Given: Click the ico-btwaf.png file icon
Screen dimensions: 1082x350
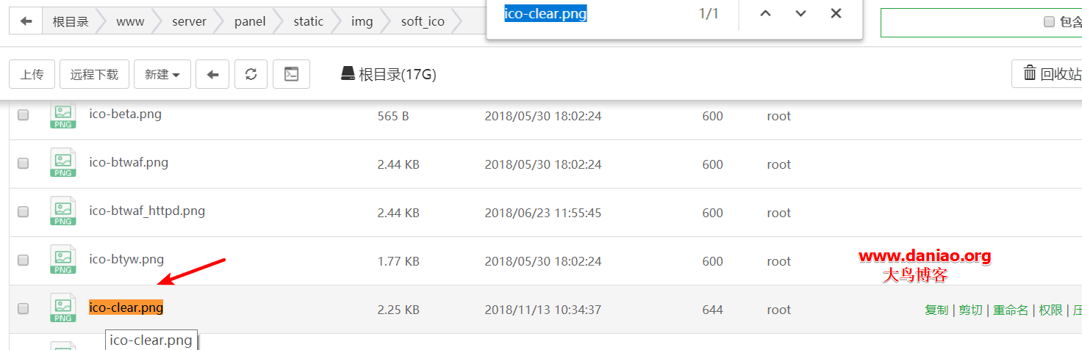Looking at the screenshot, I should pyautogui.click(x=63, y=163).
